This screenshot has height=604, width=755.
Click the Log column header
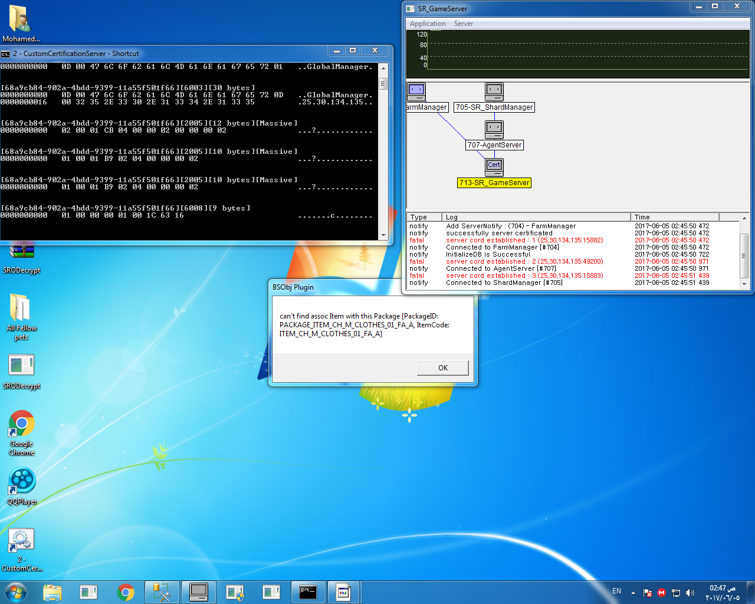pyautogui.click(x=536, y=217)
